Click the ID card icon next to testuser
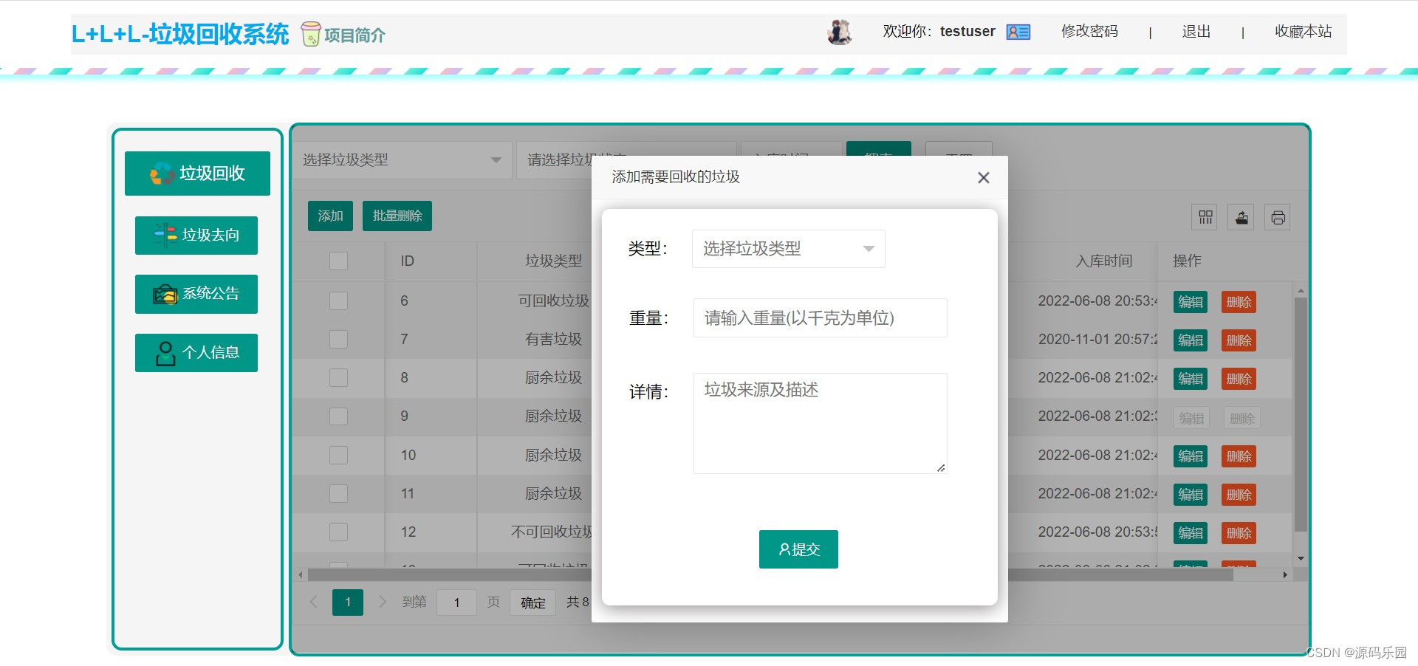 coord(1018,32)
